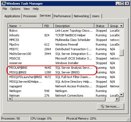Select the MSiSCSI service row
The image size is (131, 122).
64,58
